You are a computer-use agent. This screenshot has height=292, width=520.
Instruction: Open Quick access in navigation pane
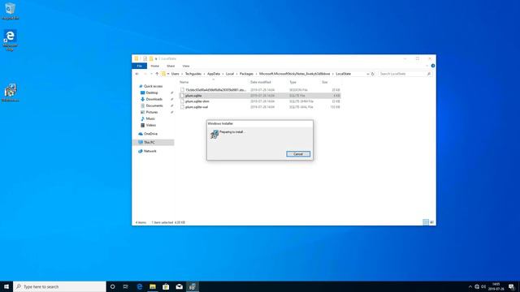(x=153, y=86)
